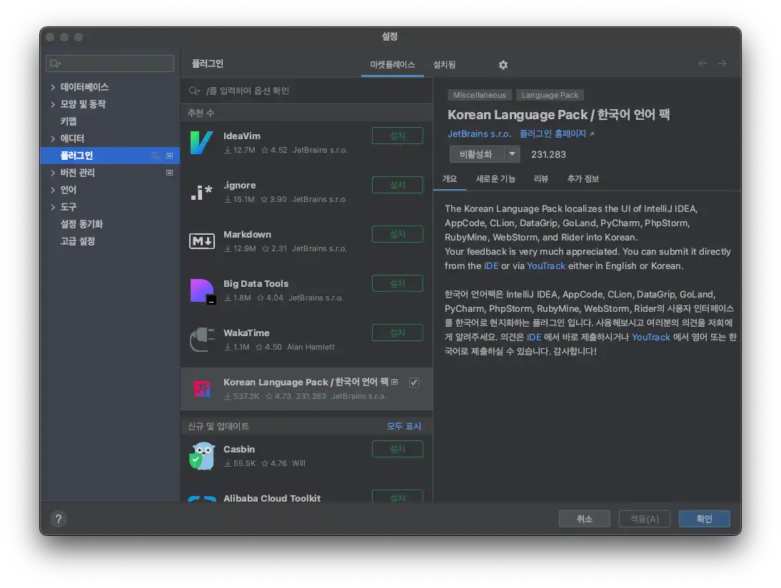Screen dimensions: 781x588
Task: Expand the 버전 관리 settings section
Action: pyautogui.click(x=53, y=173)
